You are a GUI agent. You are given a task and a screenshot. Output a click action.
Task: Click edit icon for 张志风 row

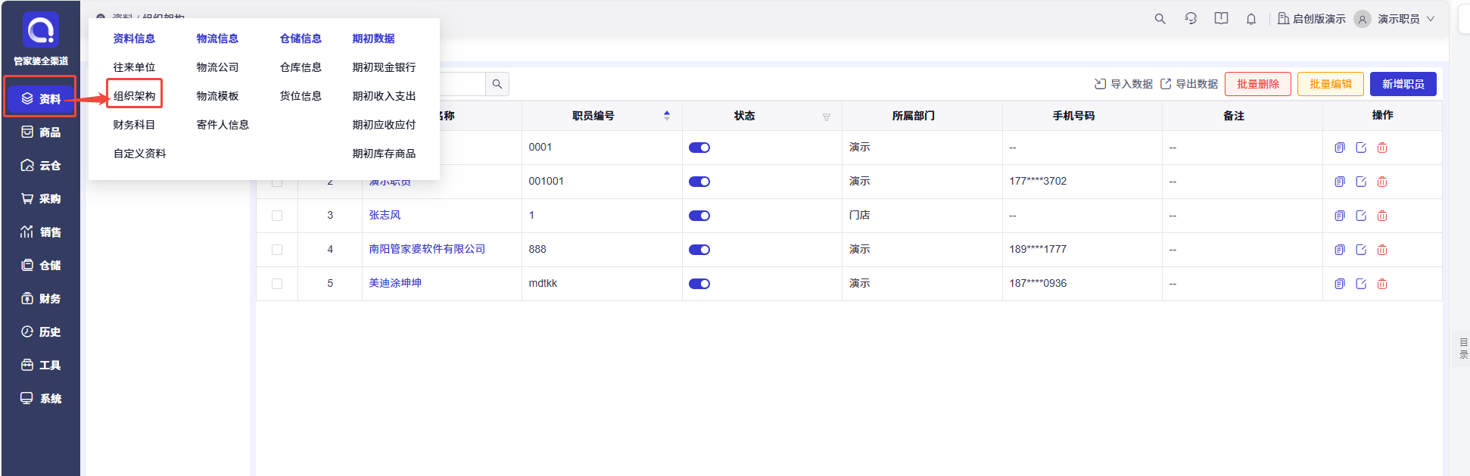1361,216
